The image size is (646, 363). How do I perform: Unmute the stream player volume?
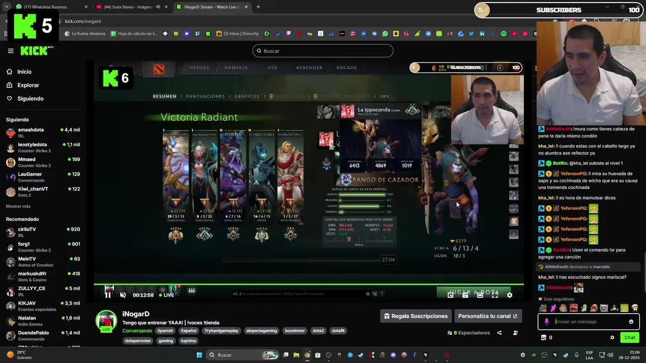(123, 295)
